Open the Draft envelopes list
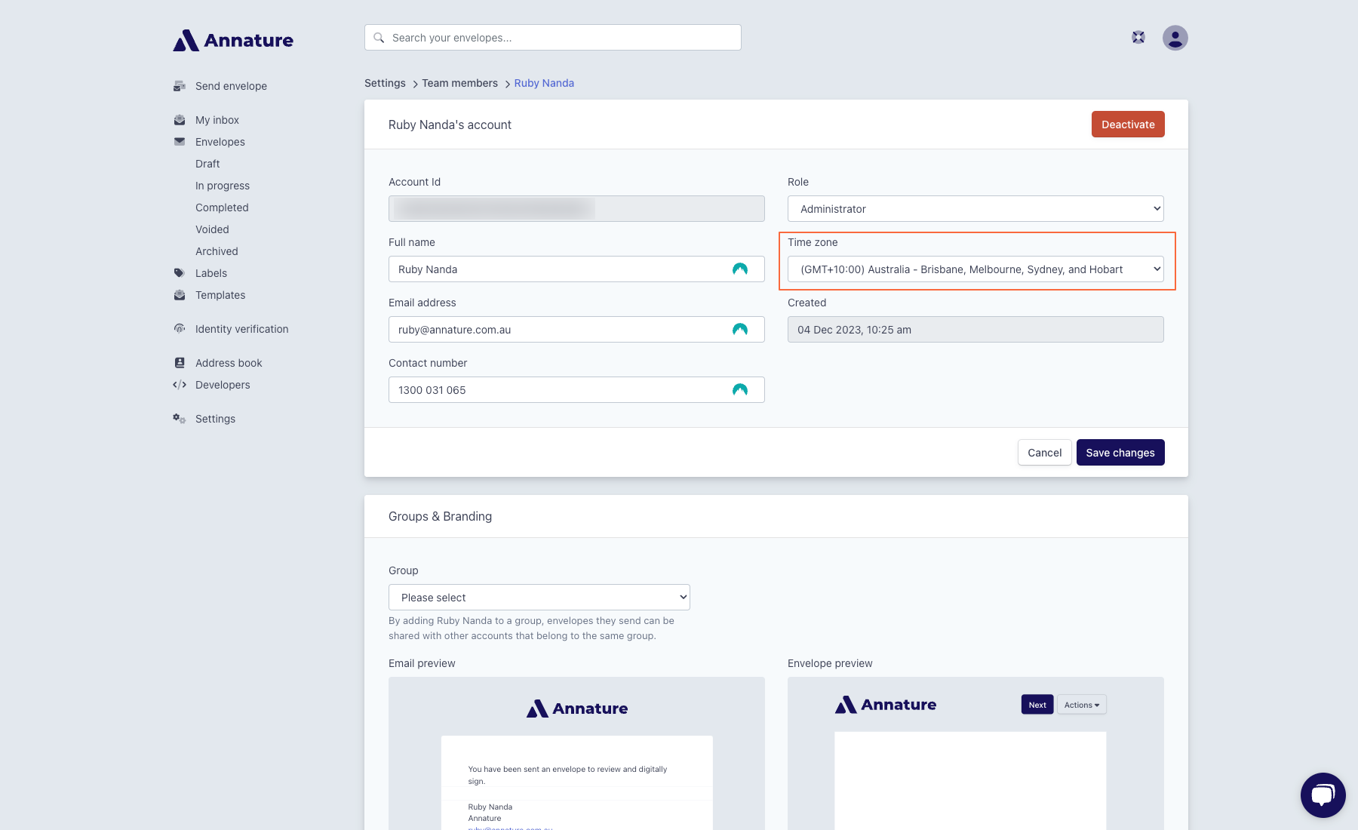This screenshot has height=830, width=1358. coord(207,164)
